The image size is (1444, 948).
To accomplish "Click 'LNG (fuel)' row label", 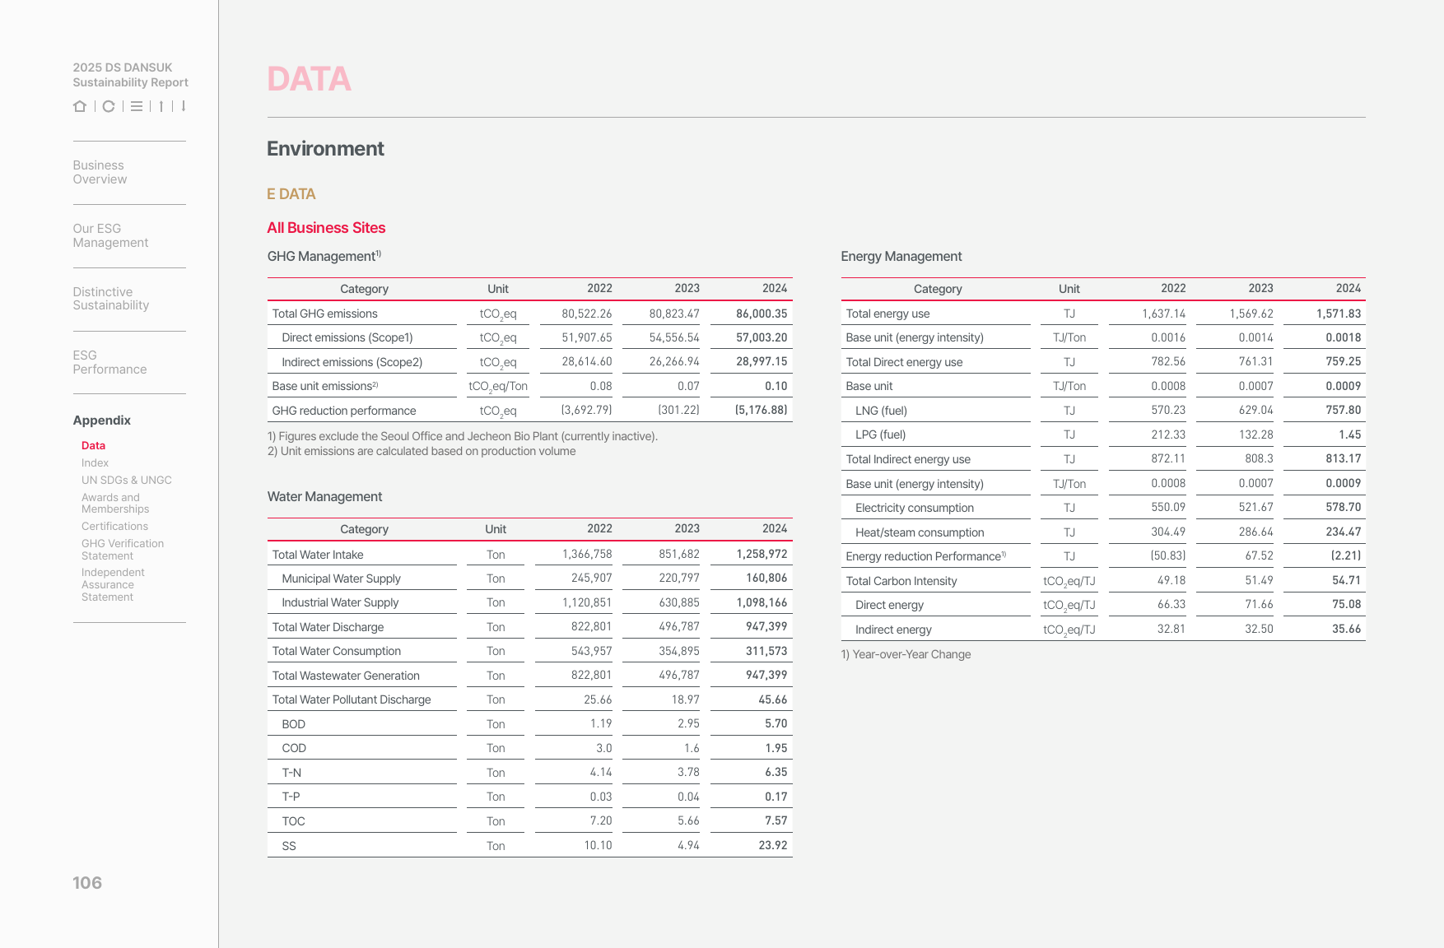I will tap(881, 411).
